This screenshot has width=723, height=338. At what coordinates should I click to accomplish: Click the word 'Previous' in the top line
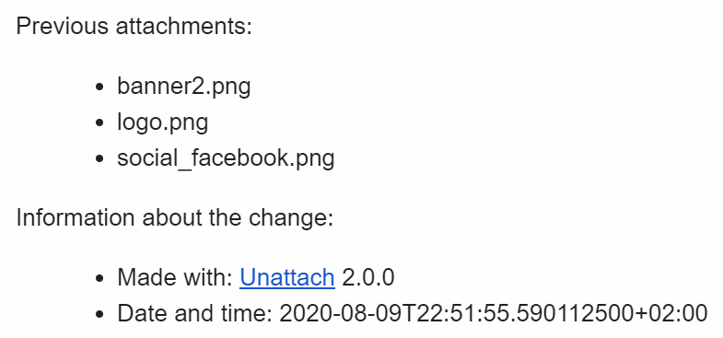(x=63, y=26)
